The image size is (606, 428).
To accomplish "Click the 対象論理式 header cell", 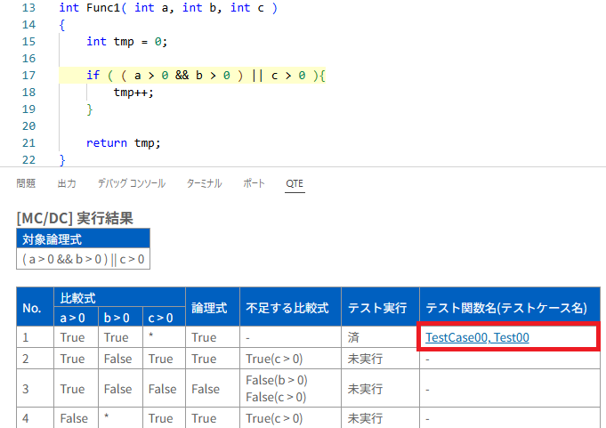I will [x=83, y=239].
